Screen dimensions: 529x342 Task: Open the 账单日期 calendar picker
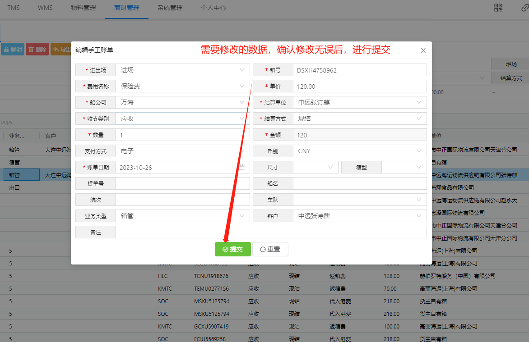coord(241,167)
